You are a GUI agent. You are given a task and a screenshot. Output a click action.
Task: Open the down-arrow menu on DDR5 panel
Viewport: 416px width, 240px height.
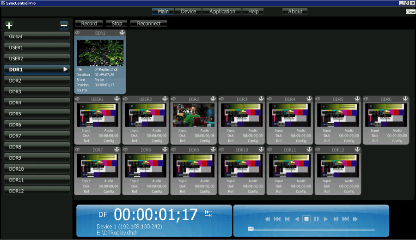pyautogui.click(x=357, y=99)
